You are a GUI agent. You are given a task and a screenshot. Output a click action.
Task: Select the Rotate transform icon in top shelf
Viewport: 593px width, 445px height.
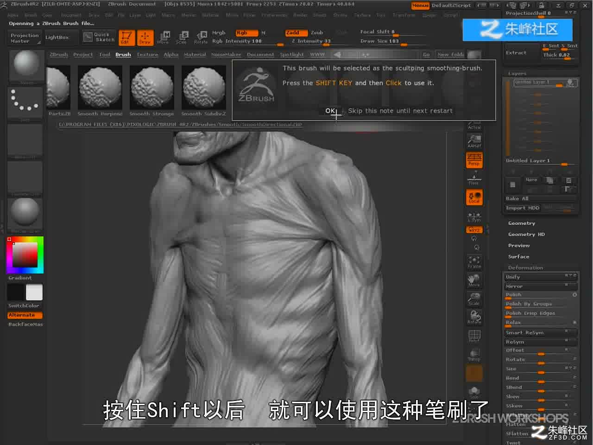coord(201,38)
